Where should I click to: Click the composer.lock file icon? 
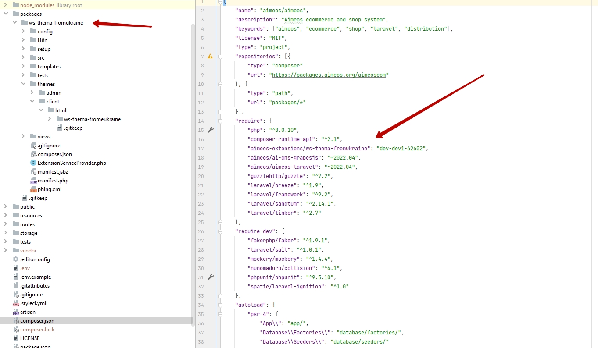(x=16, y=330)
